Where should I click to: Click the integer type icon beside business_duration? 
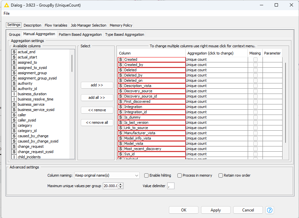pyautogui.click(x=14, y=94)
